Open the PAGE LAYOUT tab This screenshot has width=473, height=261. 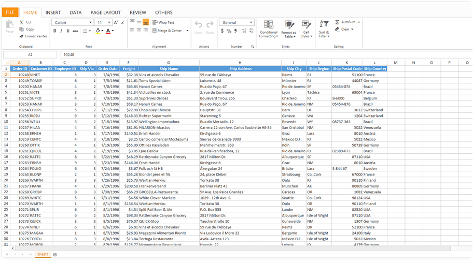click(105, 12)
